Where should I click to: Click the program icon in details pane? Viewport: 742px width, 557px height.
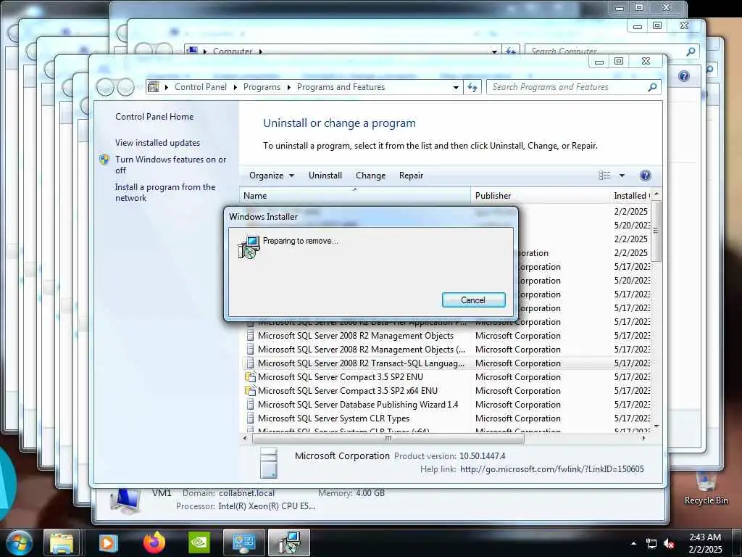point(269,463)
